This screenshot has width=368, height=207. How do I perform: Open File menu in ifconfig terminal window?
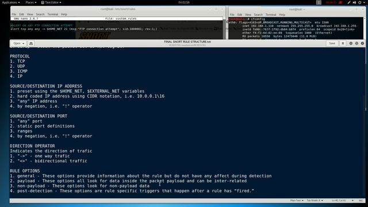232,14
